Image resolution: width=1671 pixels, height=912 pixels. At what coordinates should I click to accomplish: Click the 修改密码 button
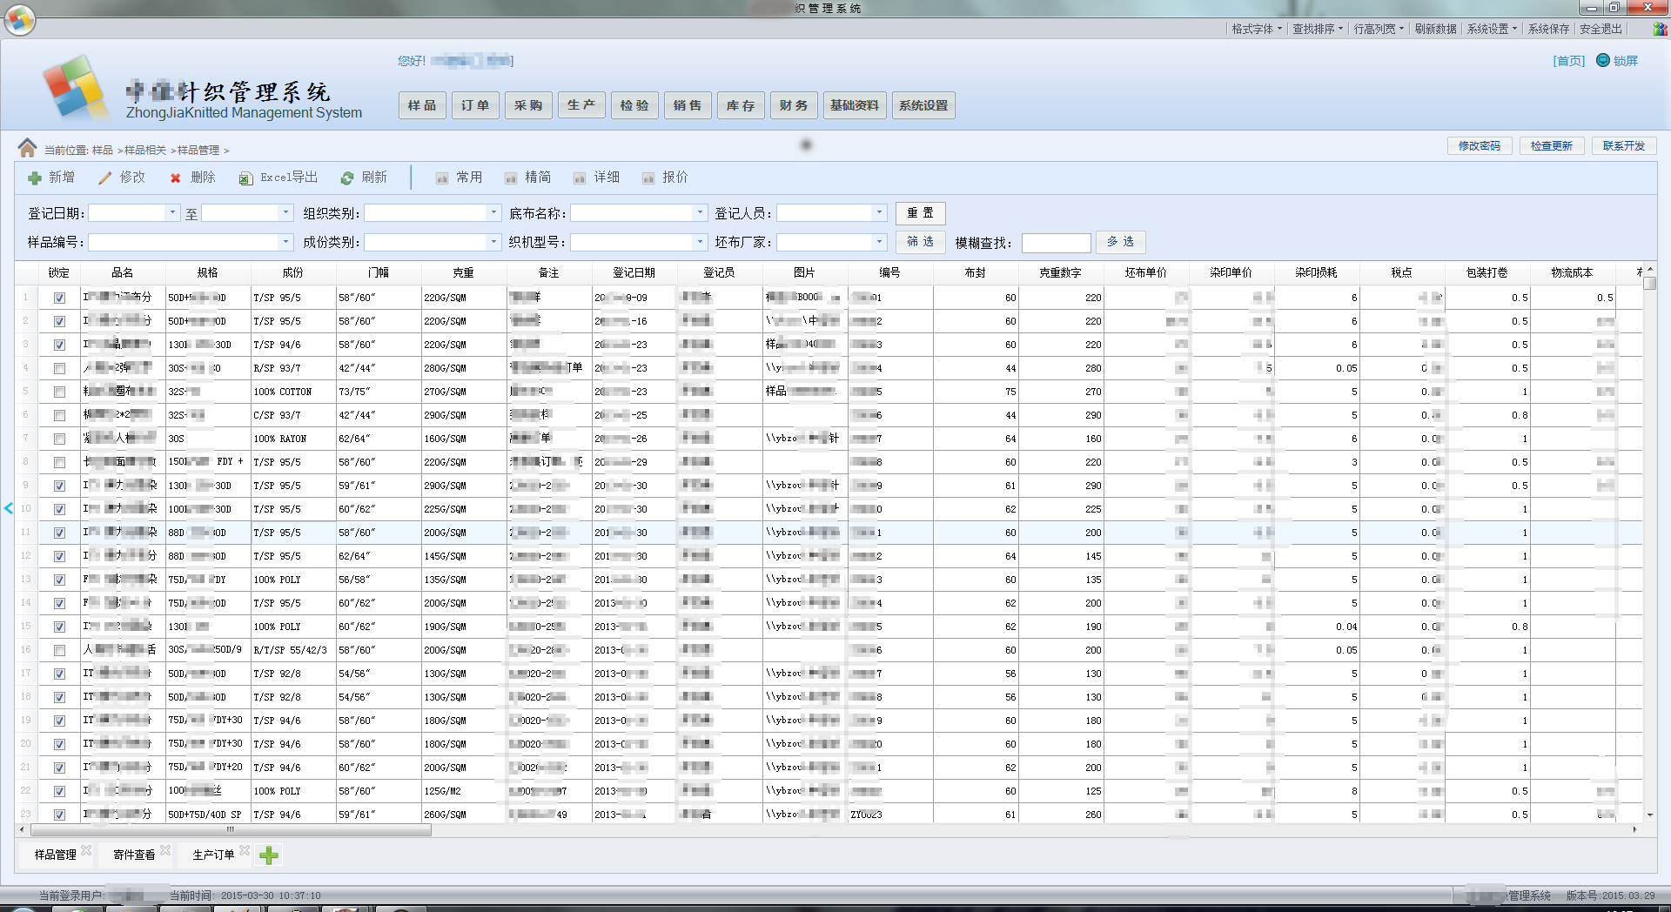pos(1479,146)
